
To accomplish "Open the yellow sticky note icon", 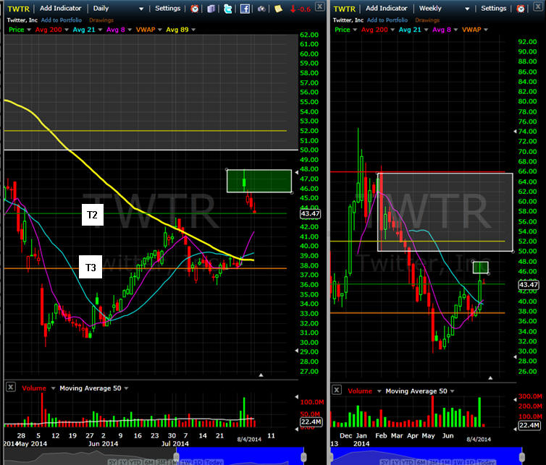I will [278, 9].
